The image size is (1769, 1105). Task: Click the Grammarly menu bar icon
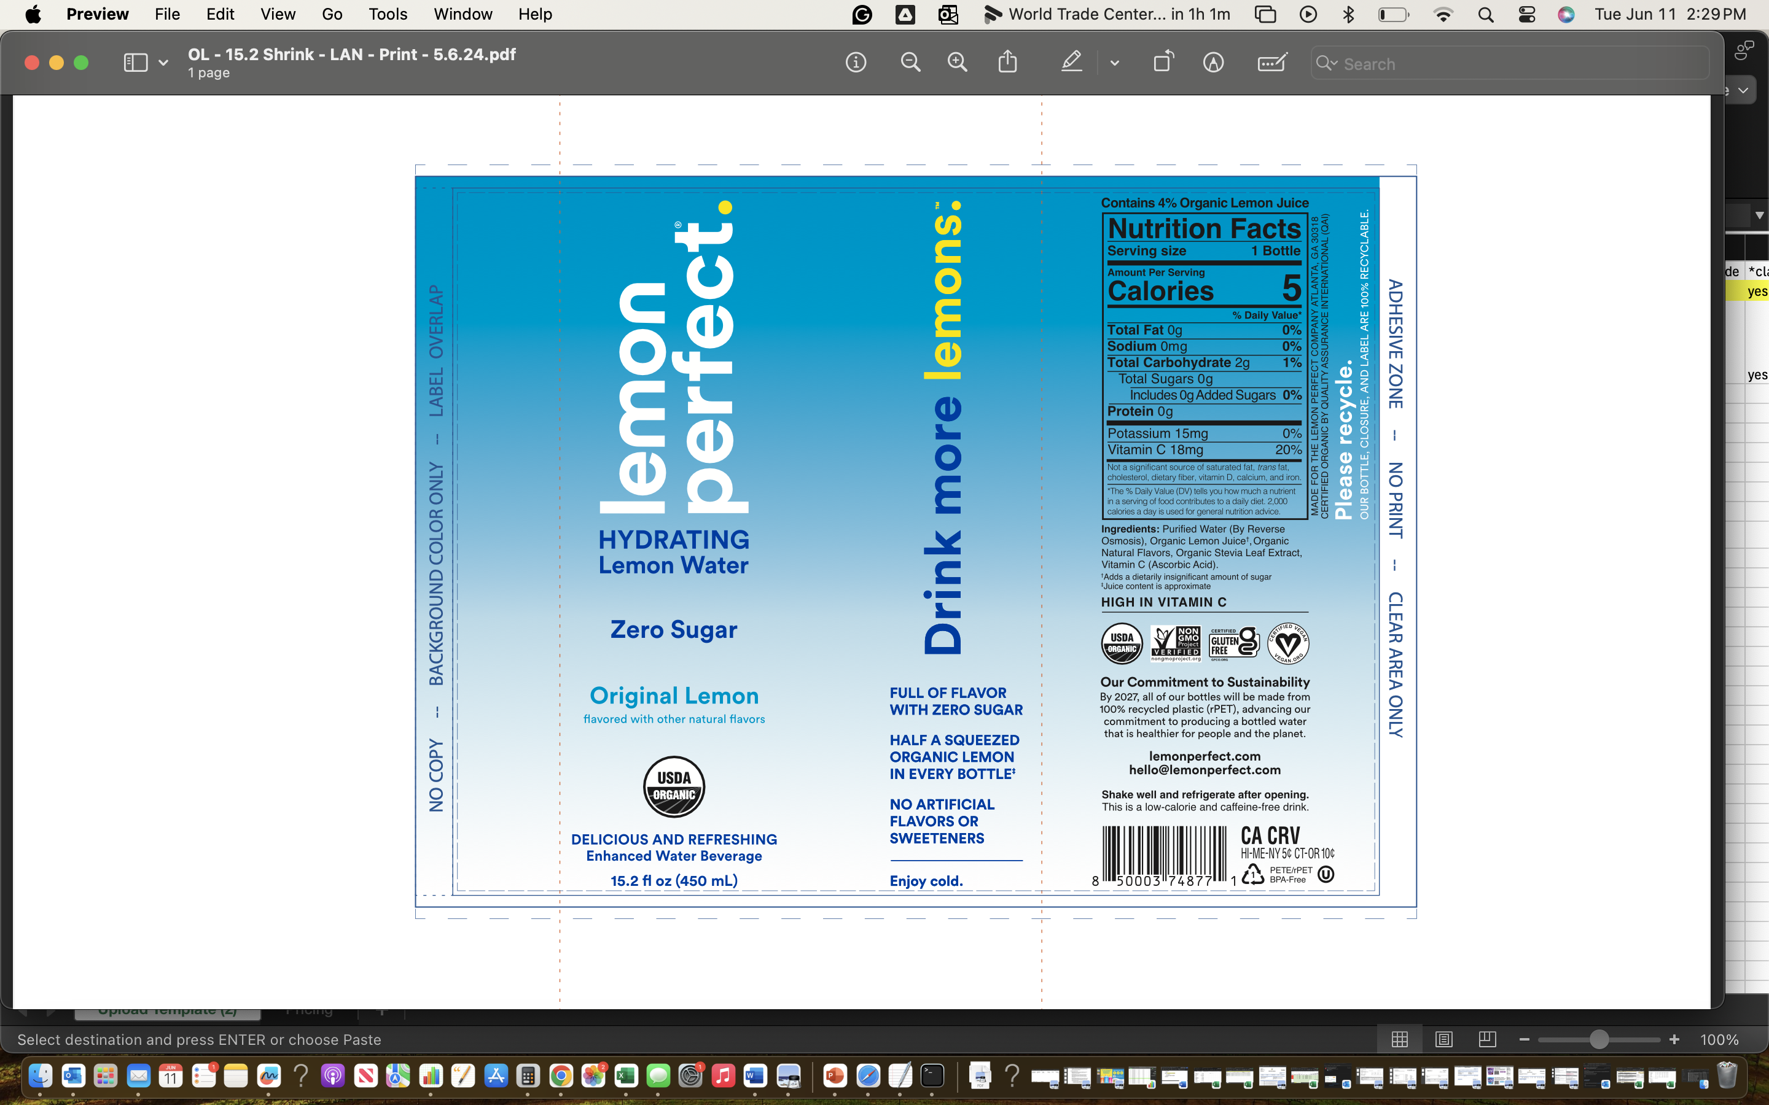(x=862, y=15)
